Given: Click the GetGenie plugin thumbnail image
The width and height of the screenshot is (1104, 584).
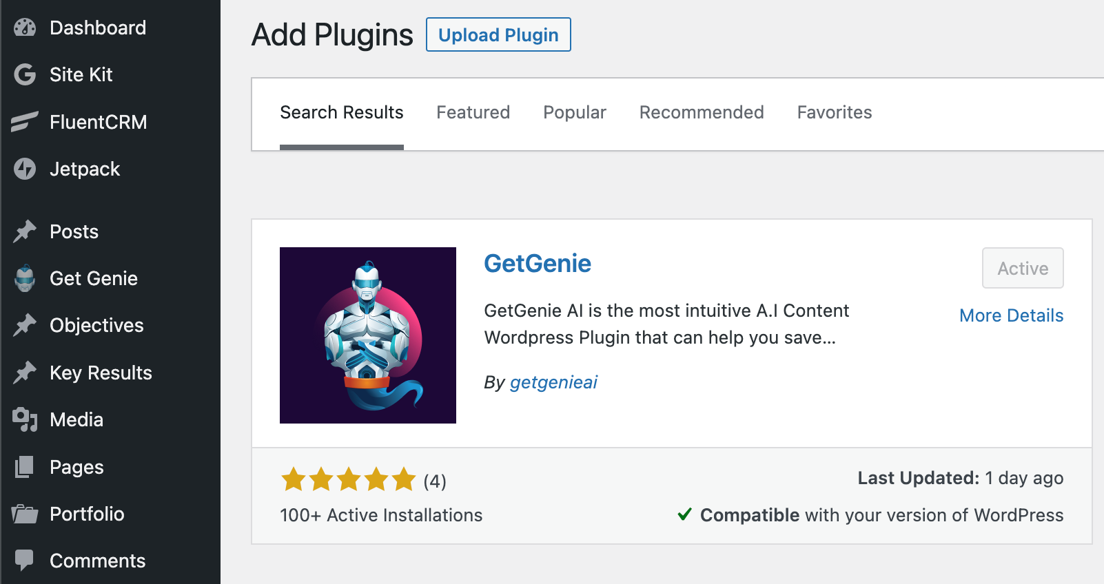Looking at the screenshot, I should coord(367,335).
